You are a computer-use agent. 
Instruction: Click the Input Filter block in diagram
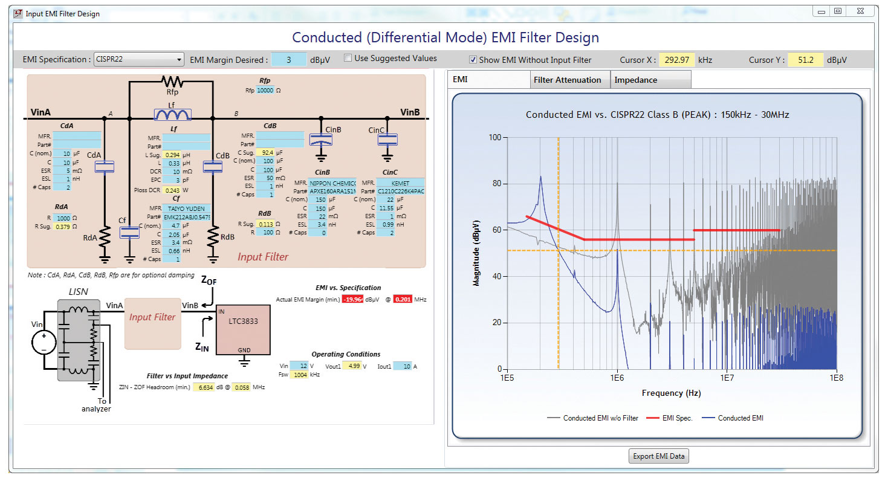coord(152,323)
